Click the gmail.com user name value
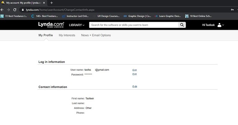 (x=97, y=70)
